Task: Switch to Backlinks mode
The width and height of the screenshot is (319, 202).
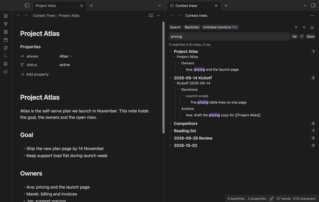Action: (x=192, y=27)
